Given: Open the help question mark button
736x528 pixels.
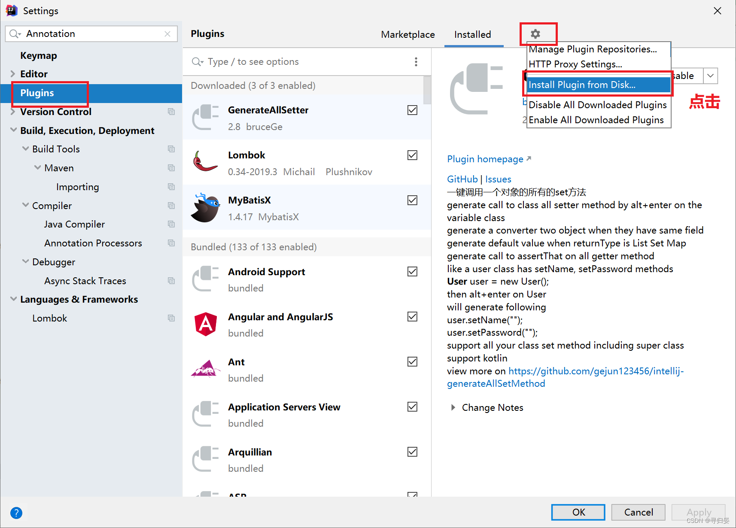Looking at the screenshot, I should (x=16, y=513).
